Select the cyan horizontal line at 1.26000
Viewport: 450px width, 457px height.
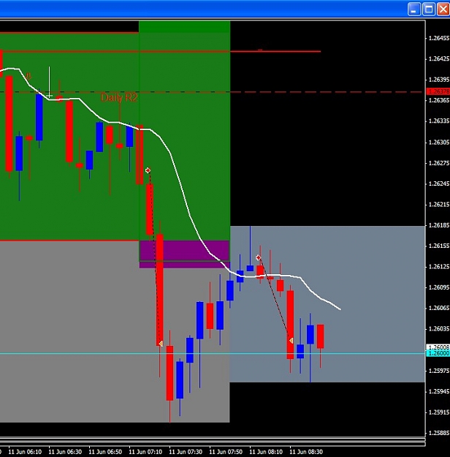pyautogui.click(x=213, y=353)
